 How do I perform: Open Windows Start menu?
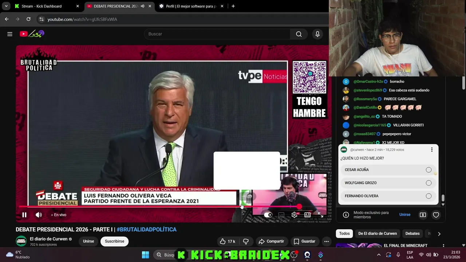[x=145, y=255]
